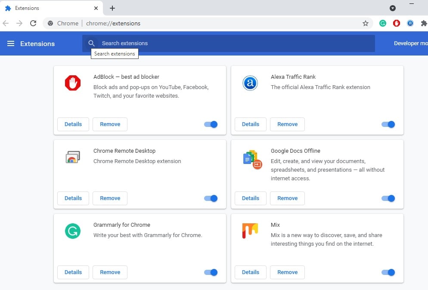Disable the AdBlock extension toggle

click(x=211, y=124)
